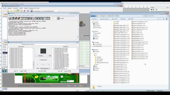
Task: Open the Delete when necessary dropdown
Action: 45,68
